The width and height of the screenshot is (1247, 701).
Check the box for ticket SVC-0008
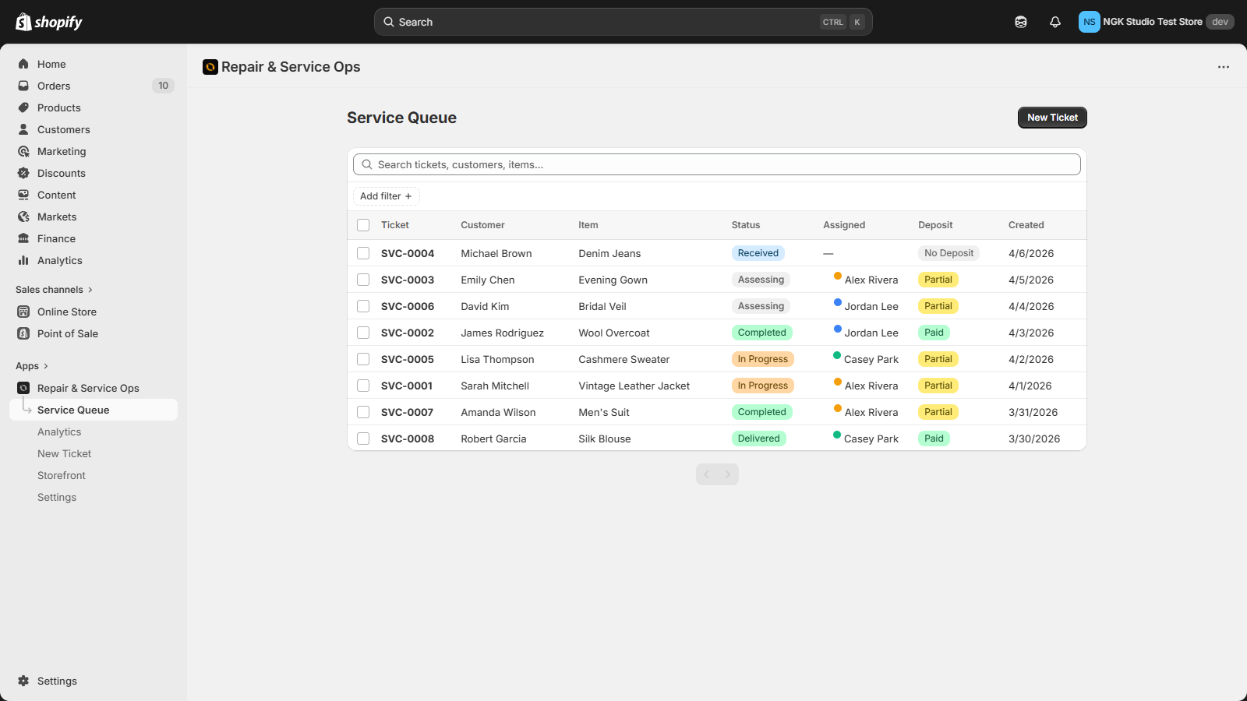pyautogui.click(x=363, y=439)
